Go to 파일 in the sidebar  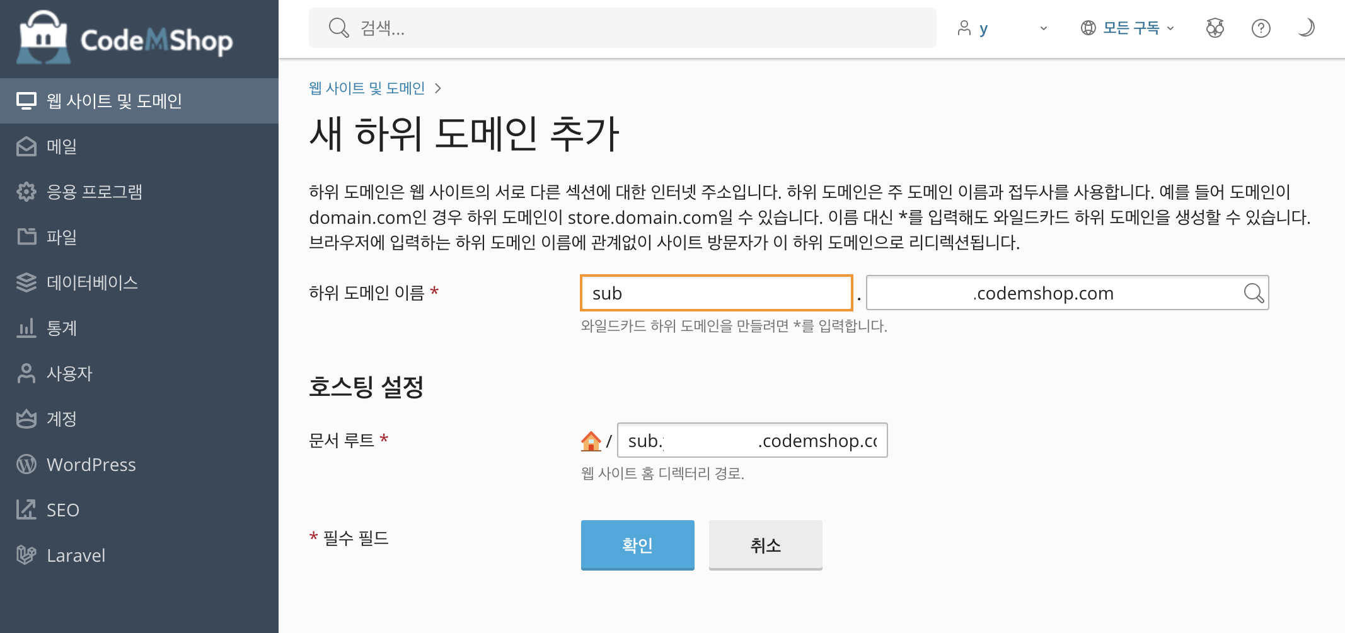tap(62, 237)
